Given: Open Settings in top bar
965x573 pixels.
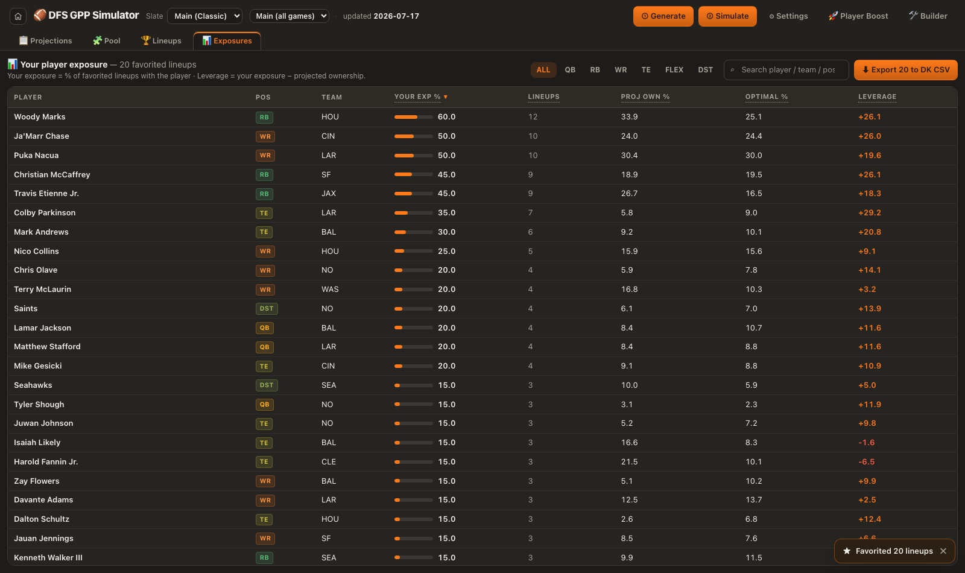Looking at the screenshot, I should click(788, 16).
